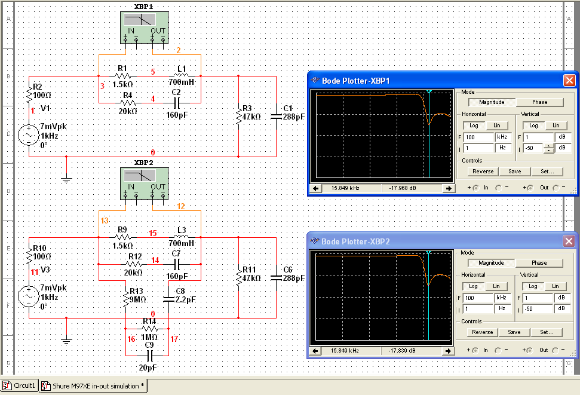
Task: Select capacitor C2 160pF symbol
Action: tap(177, 103)
